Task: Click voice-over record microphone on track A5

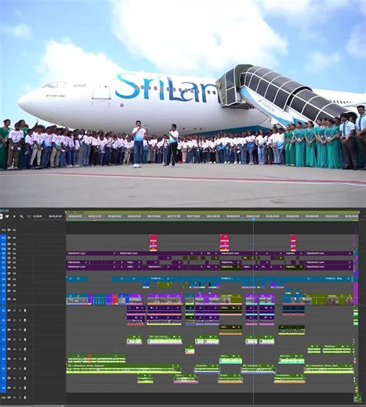Action: coord(25,349)
